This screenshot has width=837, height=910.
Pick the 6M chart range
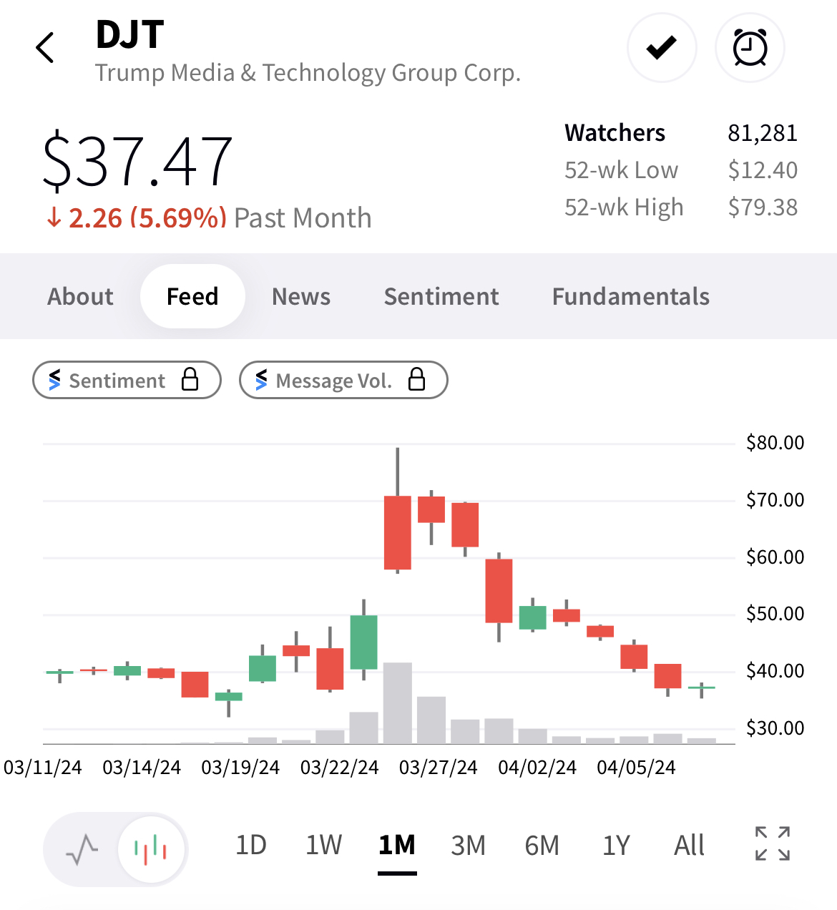coord(542,846)
